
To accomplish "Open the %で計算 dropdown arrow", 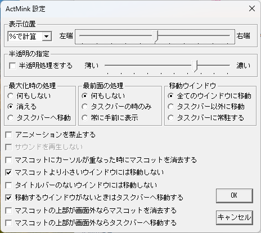I will click(x=47, y=36).
